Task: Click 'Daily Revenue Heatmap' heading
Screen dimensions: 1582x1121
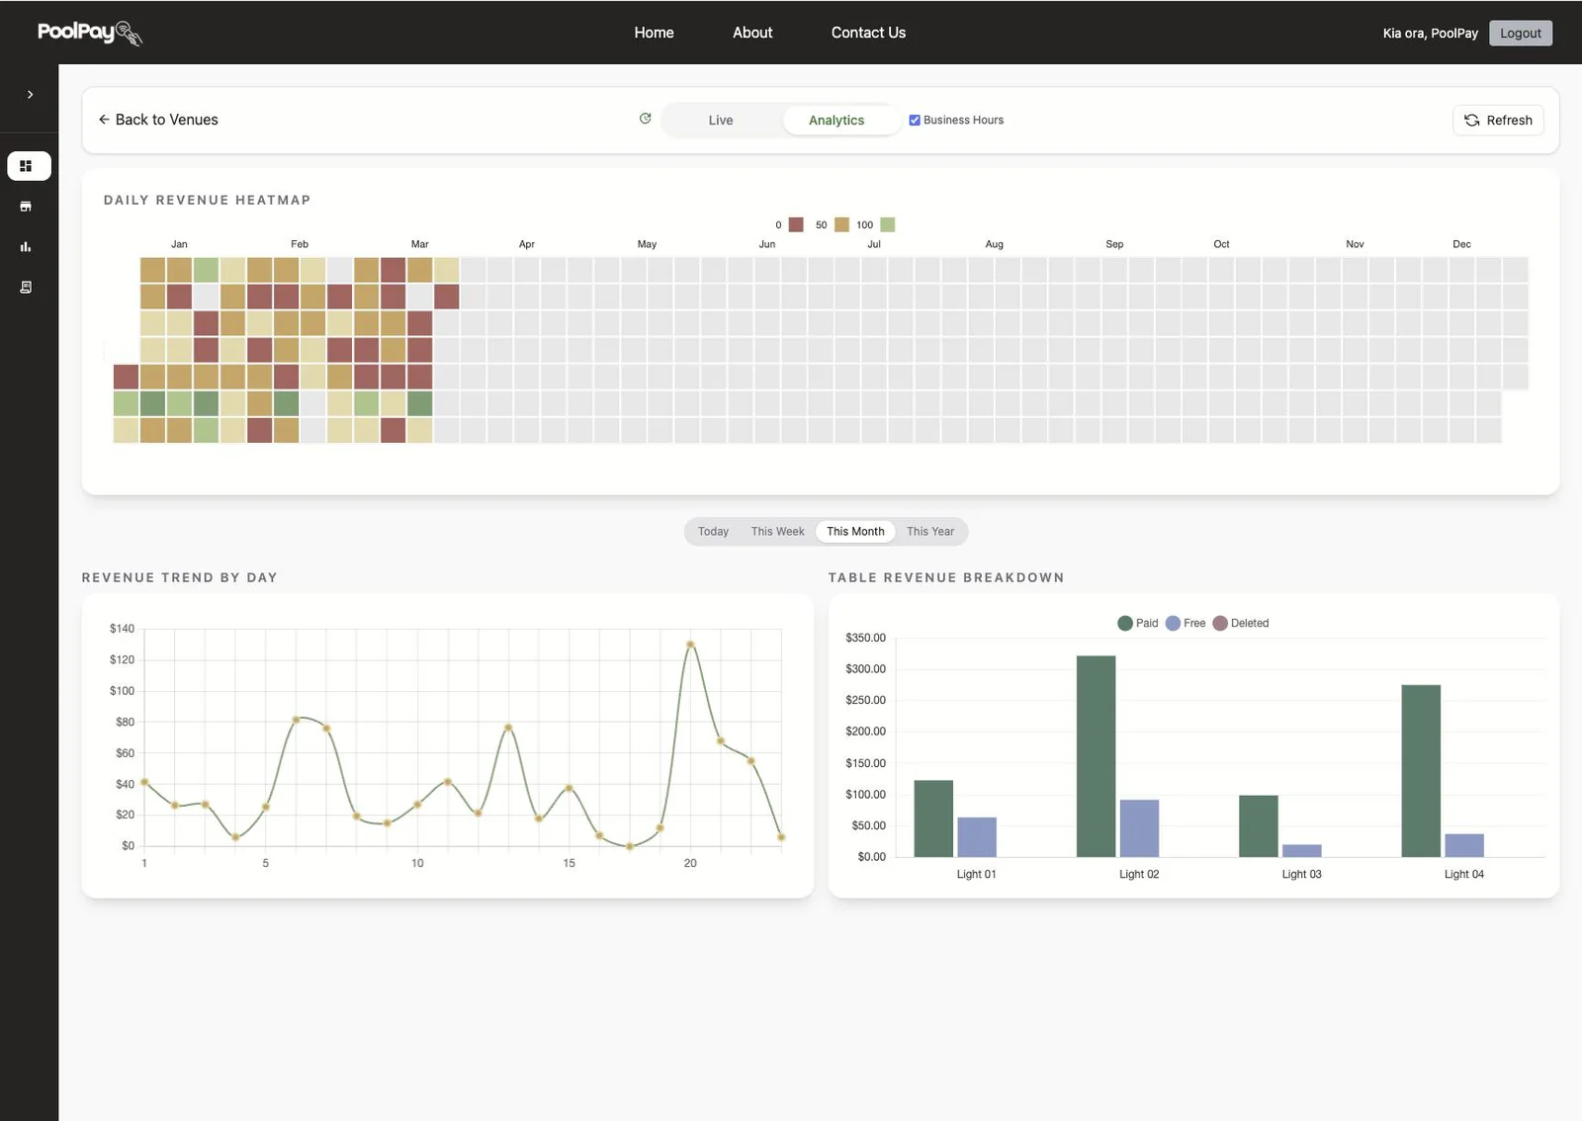Action: pos(208,201)
